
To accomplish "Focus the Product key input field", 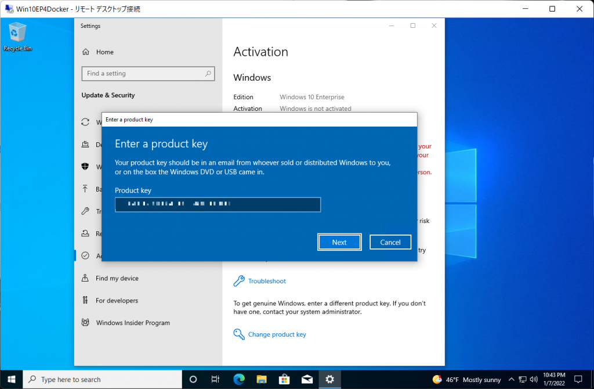I will [x=218, y=204].
